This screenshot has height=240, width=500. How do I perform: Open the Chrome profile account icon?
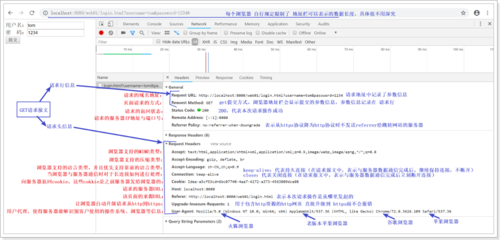point(477,13)
